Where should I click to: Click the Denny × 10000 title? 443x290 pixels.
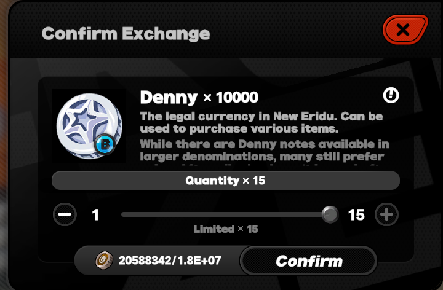click(x=199, y=97)
